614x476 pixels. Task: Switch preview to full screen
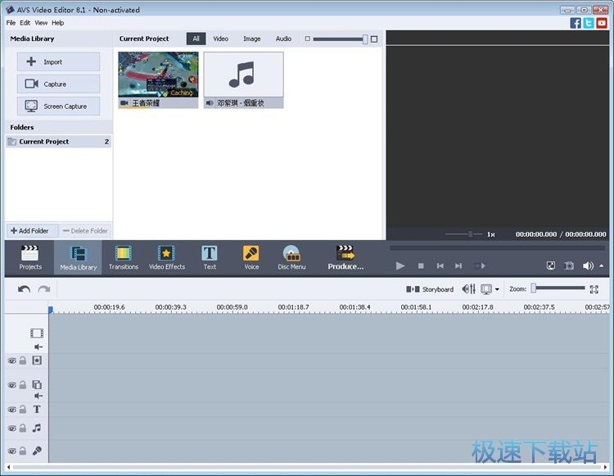pos(551,265)
